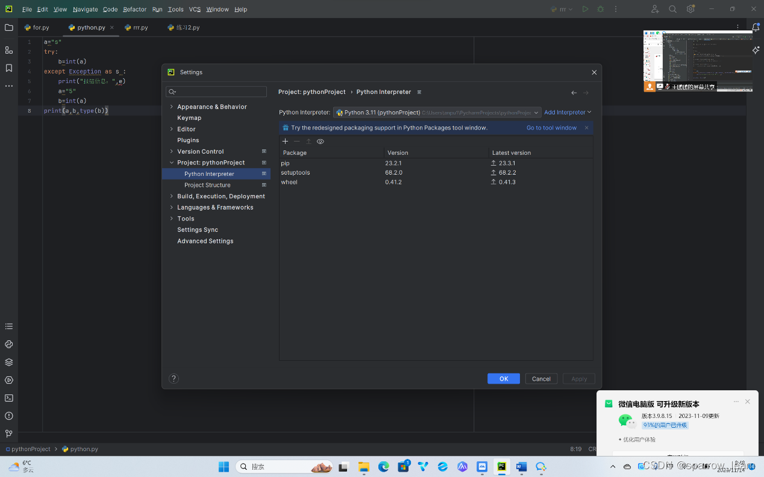Dismiss the redesigned packaging support banner
Image resolution: width=764 pixels, height=477 pixels.
click(x=586, y=128)
